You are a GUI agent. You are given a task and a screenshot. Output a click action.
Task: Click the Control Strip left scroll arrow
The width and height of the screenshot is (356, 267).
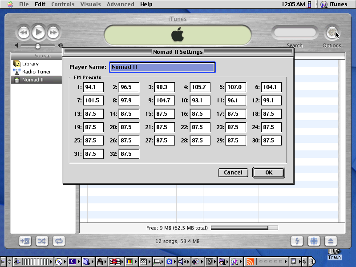point(9,262)
